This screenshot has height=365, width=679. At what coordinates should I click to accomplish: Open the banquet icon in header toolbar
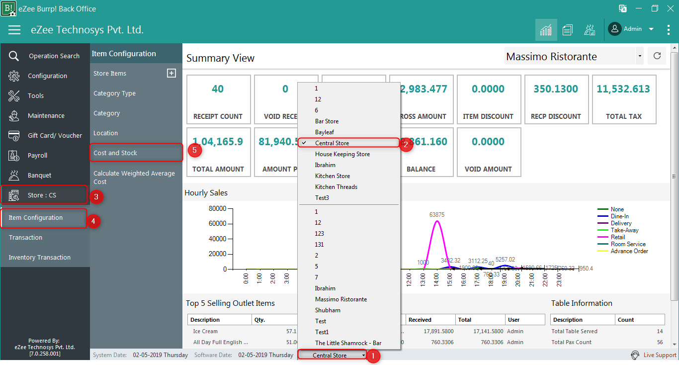pyautogui.click(x=590, y=30)
